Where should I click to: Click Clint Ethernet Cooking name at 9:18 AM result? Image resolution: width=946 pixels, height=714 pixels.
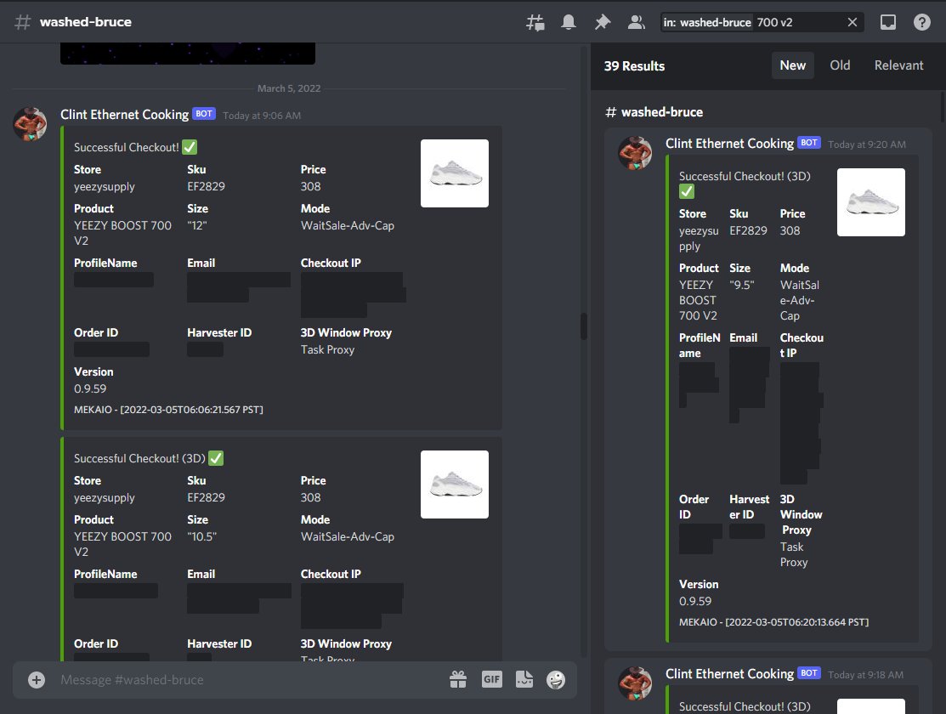point(729,674)
